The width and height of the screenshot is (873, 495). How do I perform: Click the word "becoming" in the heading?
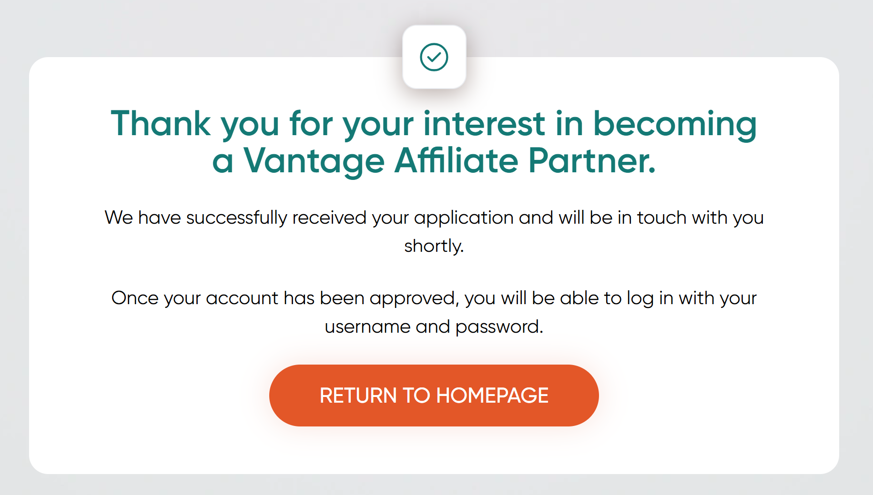point(675,124)
